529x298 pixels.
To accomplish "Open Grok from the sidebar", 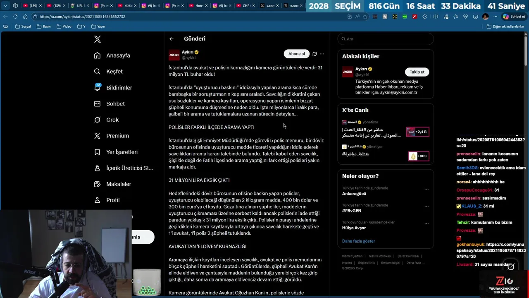I will tap(106, 120).
